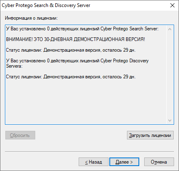Go back with the < Назад button
Image resolution: width=179 pixels, height=171 pixels.
(93, 162)
